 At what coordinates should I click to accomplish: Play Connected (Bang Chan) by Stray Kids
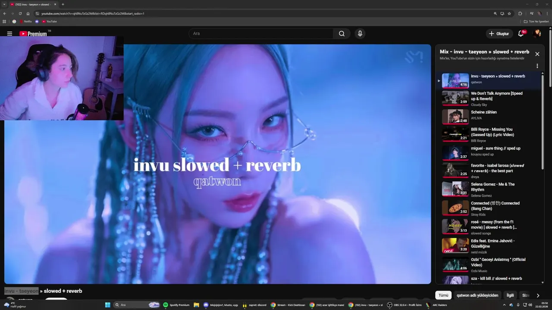tap(488, 208)
